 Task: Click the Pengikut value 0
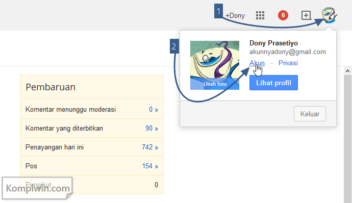[x=156, y=185]
